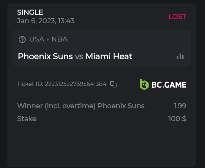Click the Stake label
The image size is (205, 168).
27,118
